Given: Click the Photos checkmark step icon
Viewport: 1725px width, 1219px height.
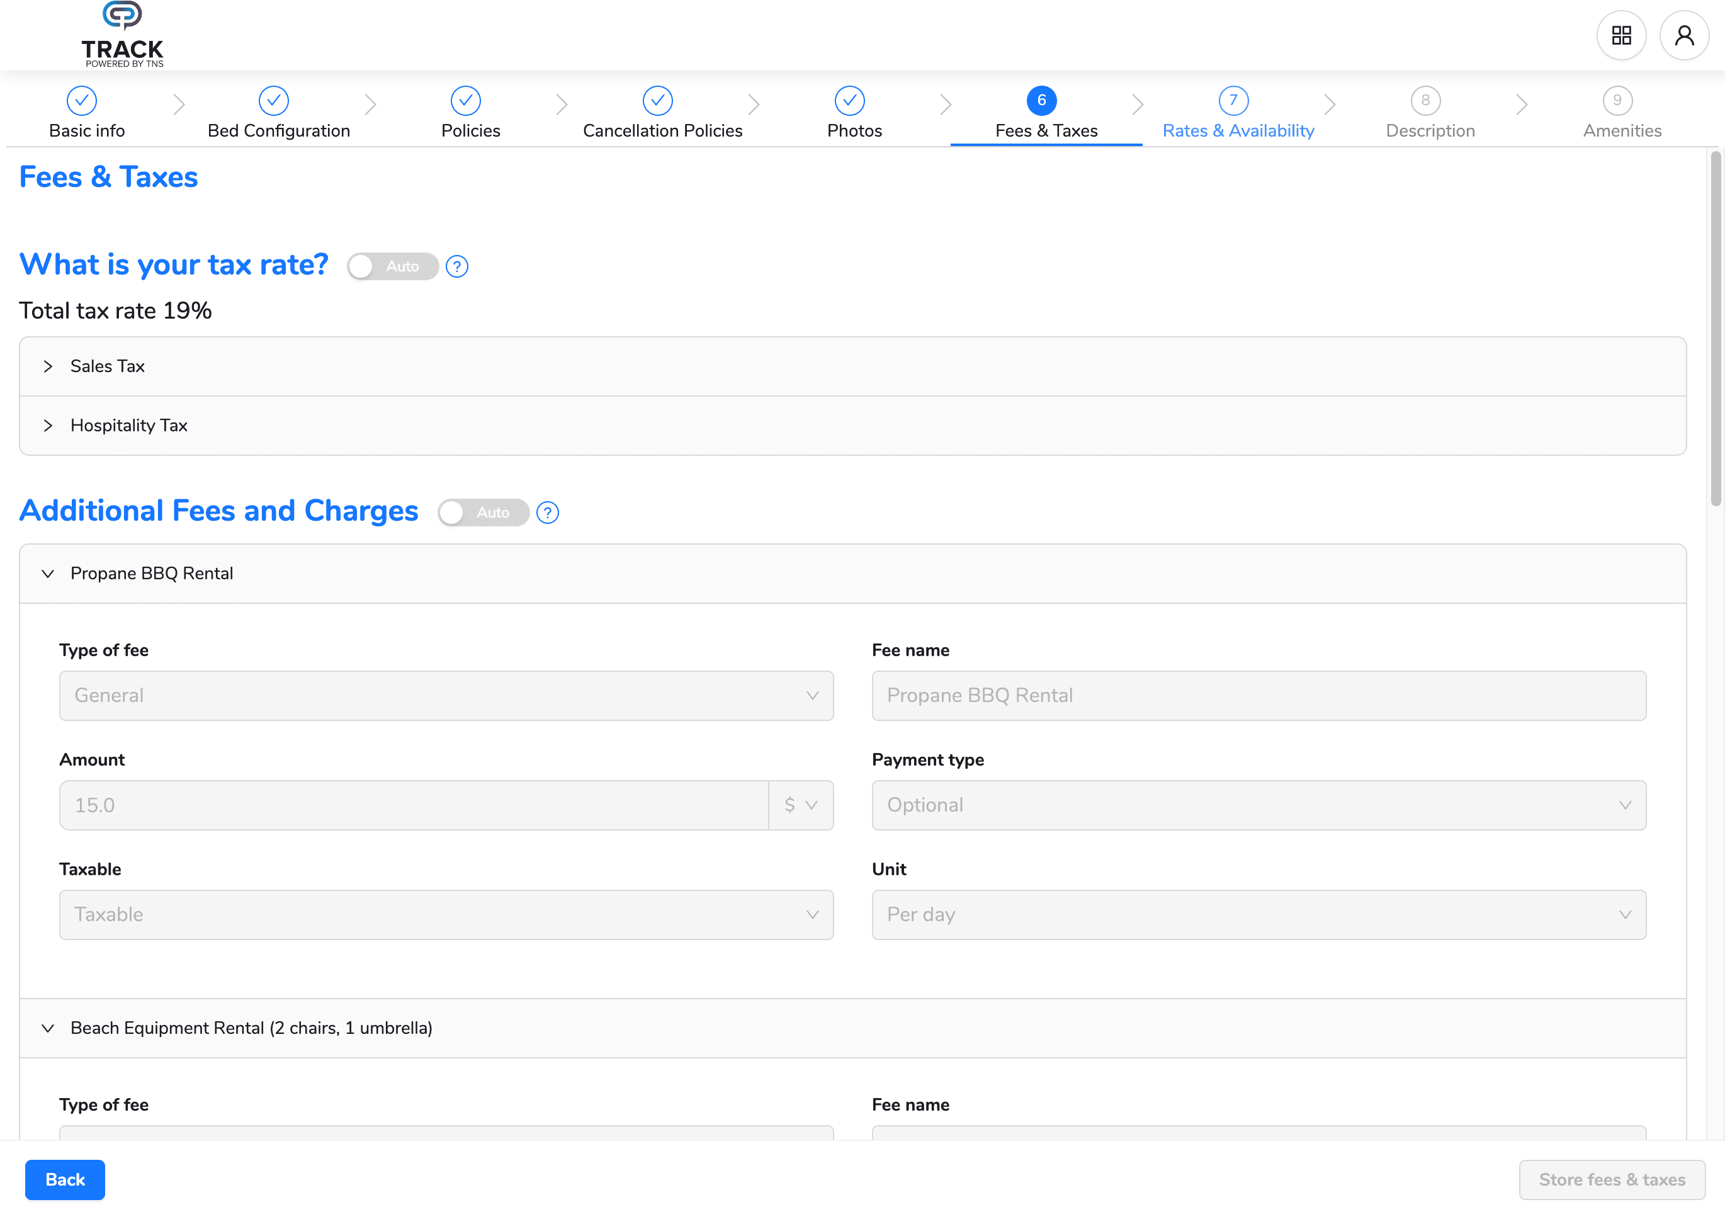Looking at the screenshot, I should coord(850,101).
